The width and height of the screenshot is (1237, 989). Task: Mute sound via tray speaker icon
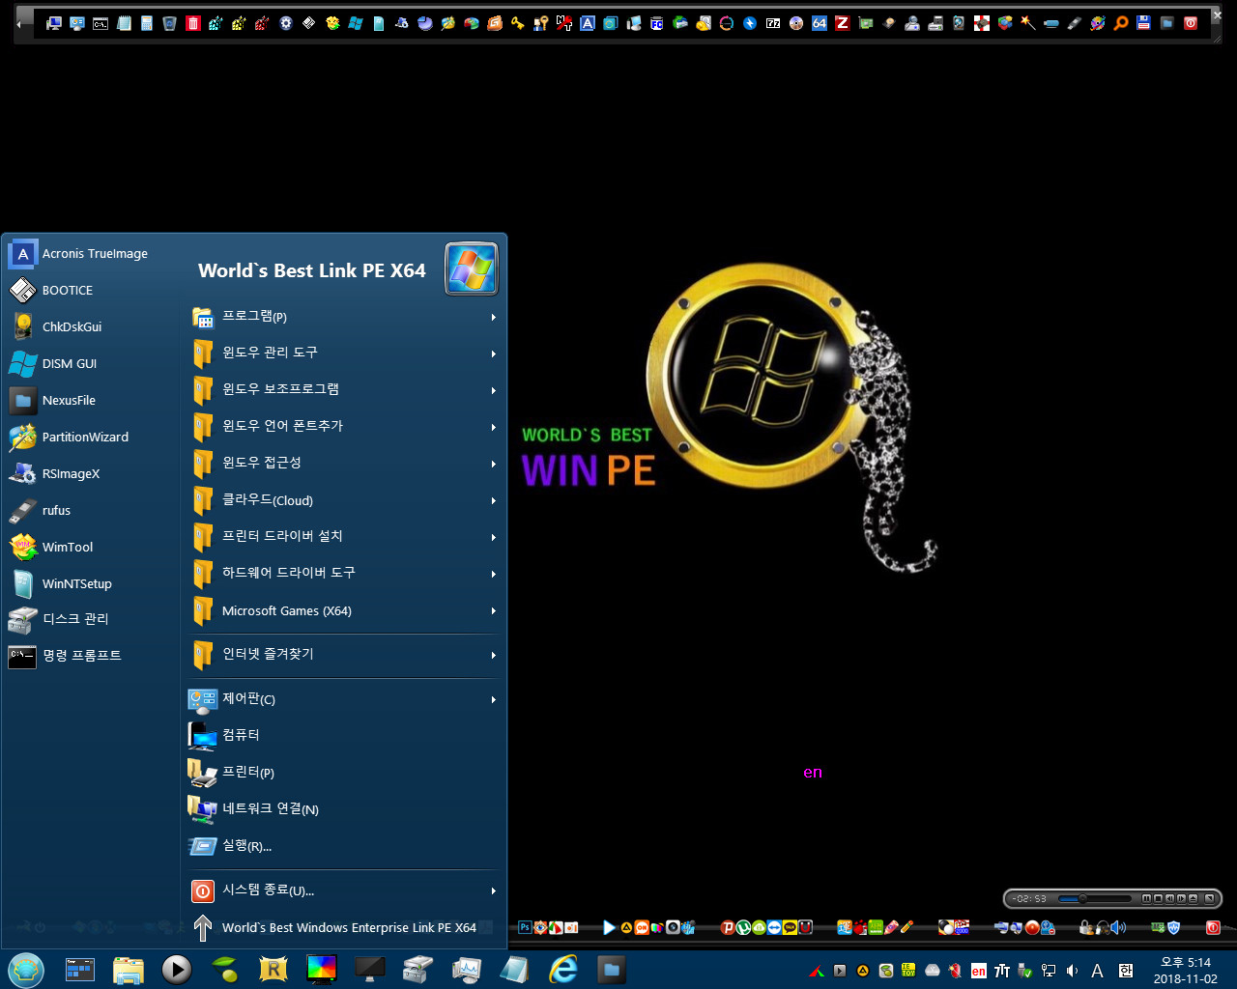1072,971
